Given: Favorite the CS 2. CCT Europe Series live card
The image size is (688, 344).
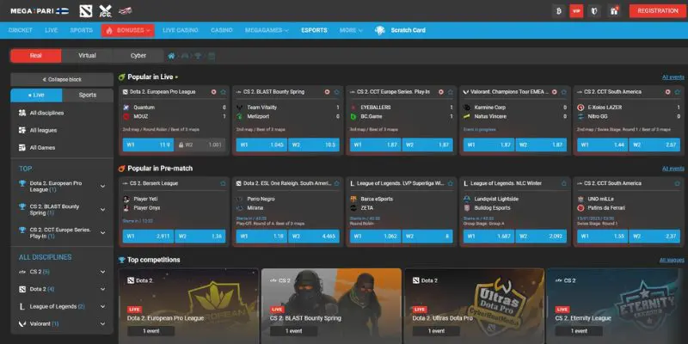Looking at the screenshot, I should pos(450,92).
